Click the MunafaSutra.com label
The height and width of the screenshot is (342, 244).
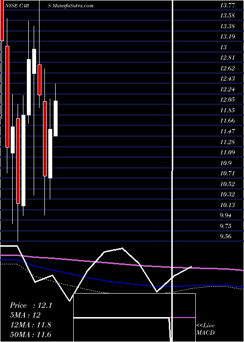click(73, 6)
